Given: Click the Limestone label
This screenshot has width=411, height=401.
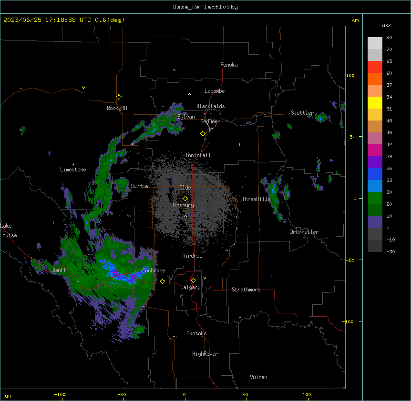Looking at the screenshot, I should pyautogui.click(x=73, y=170).
